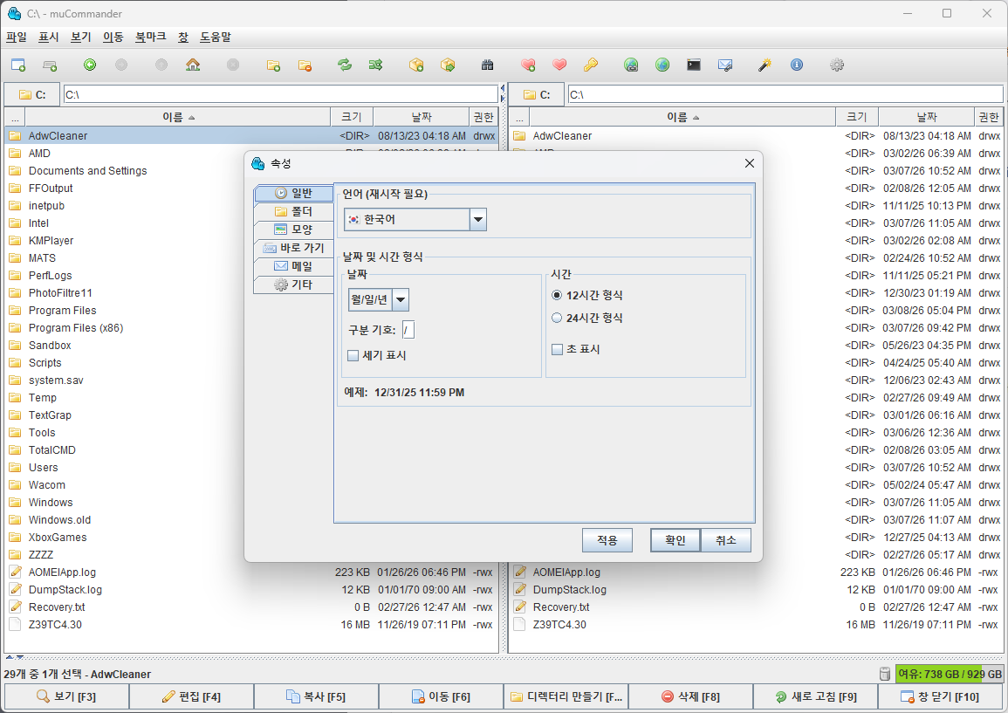Add bookmark with heart-plus icon
Viewport: 1008px width, 713px height.
tap(528, 65)
